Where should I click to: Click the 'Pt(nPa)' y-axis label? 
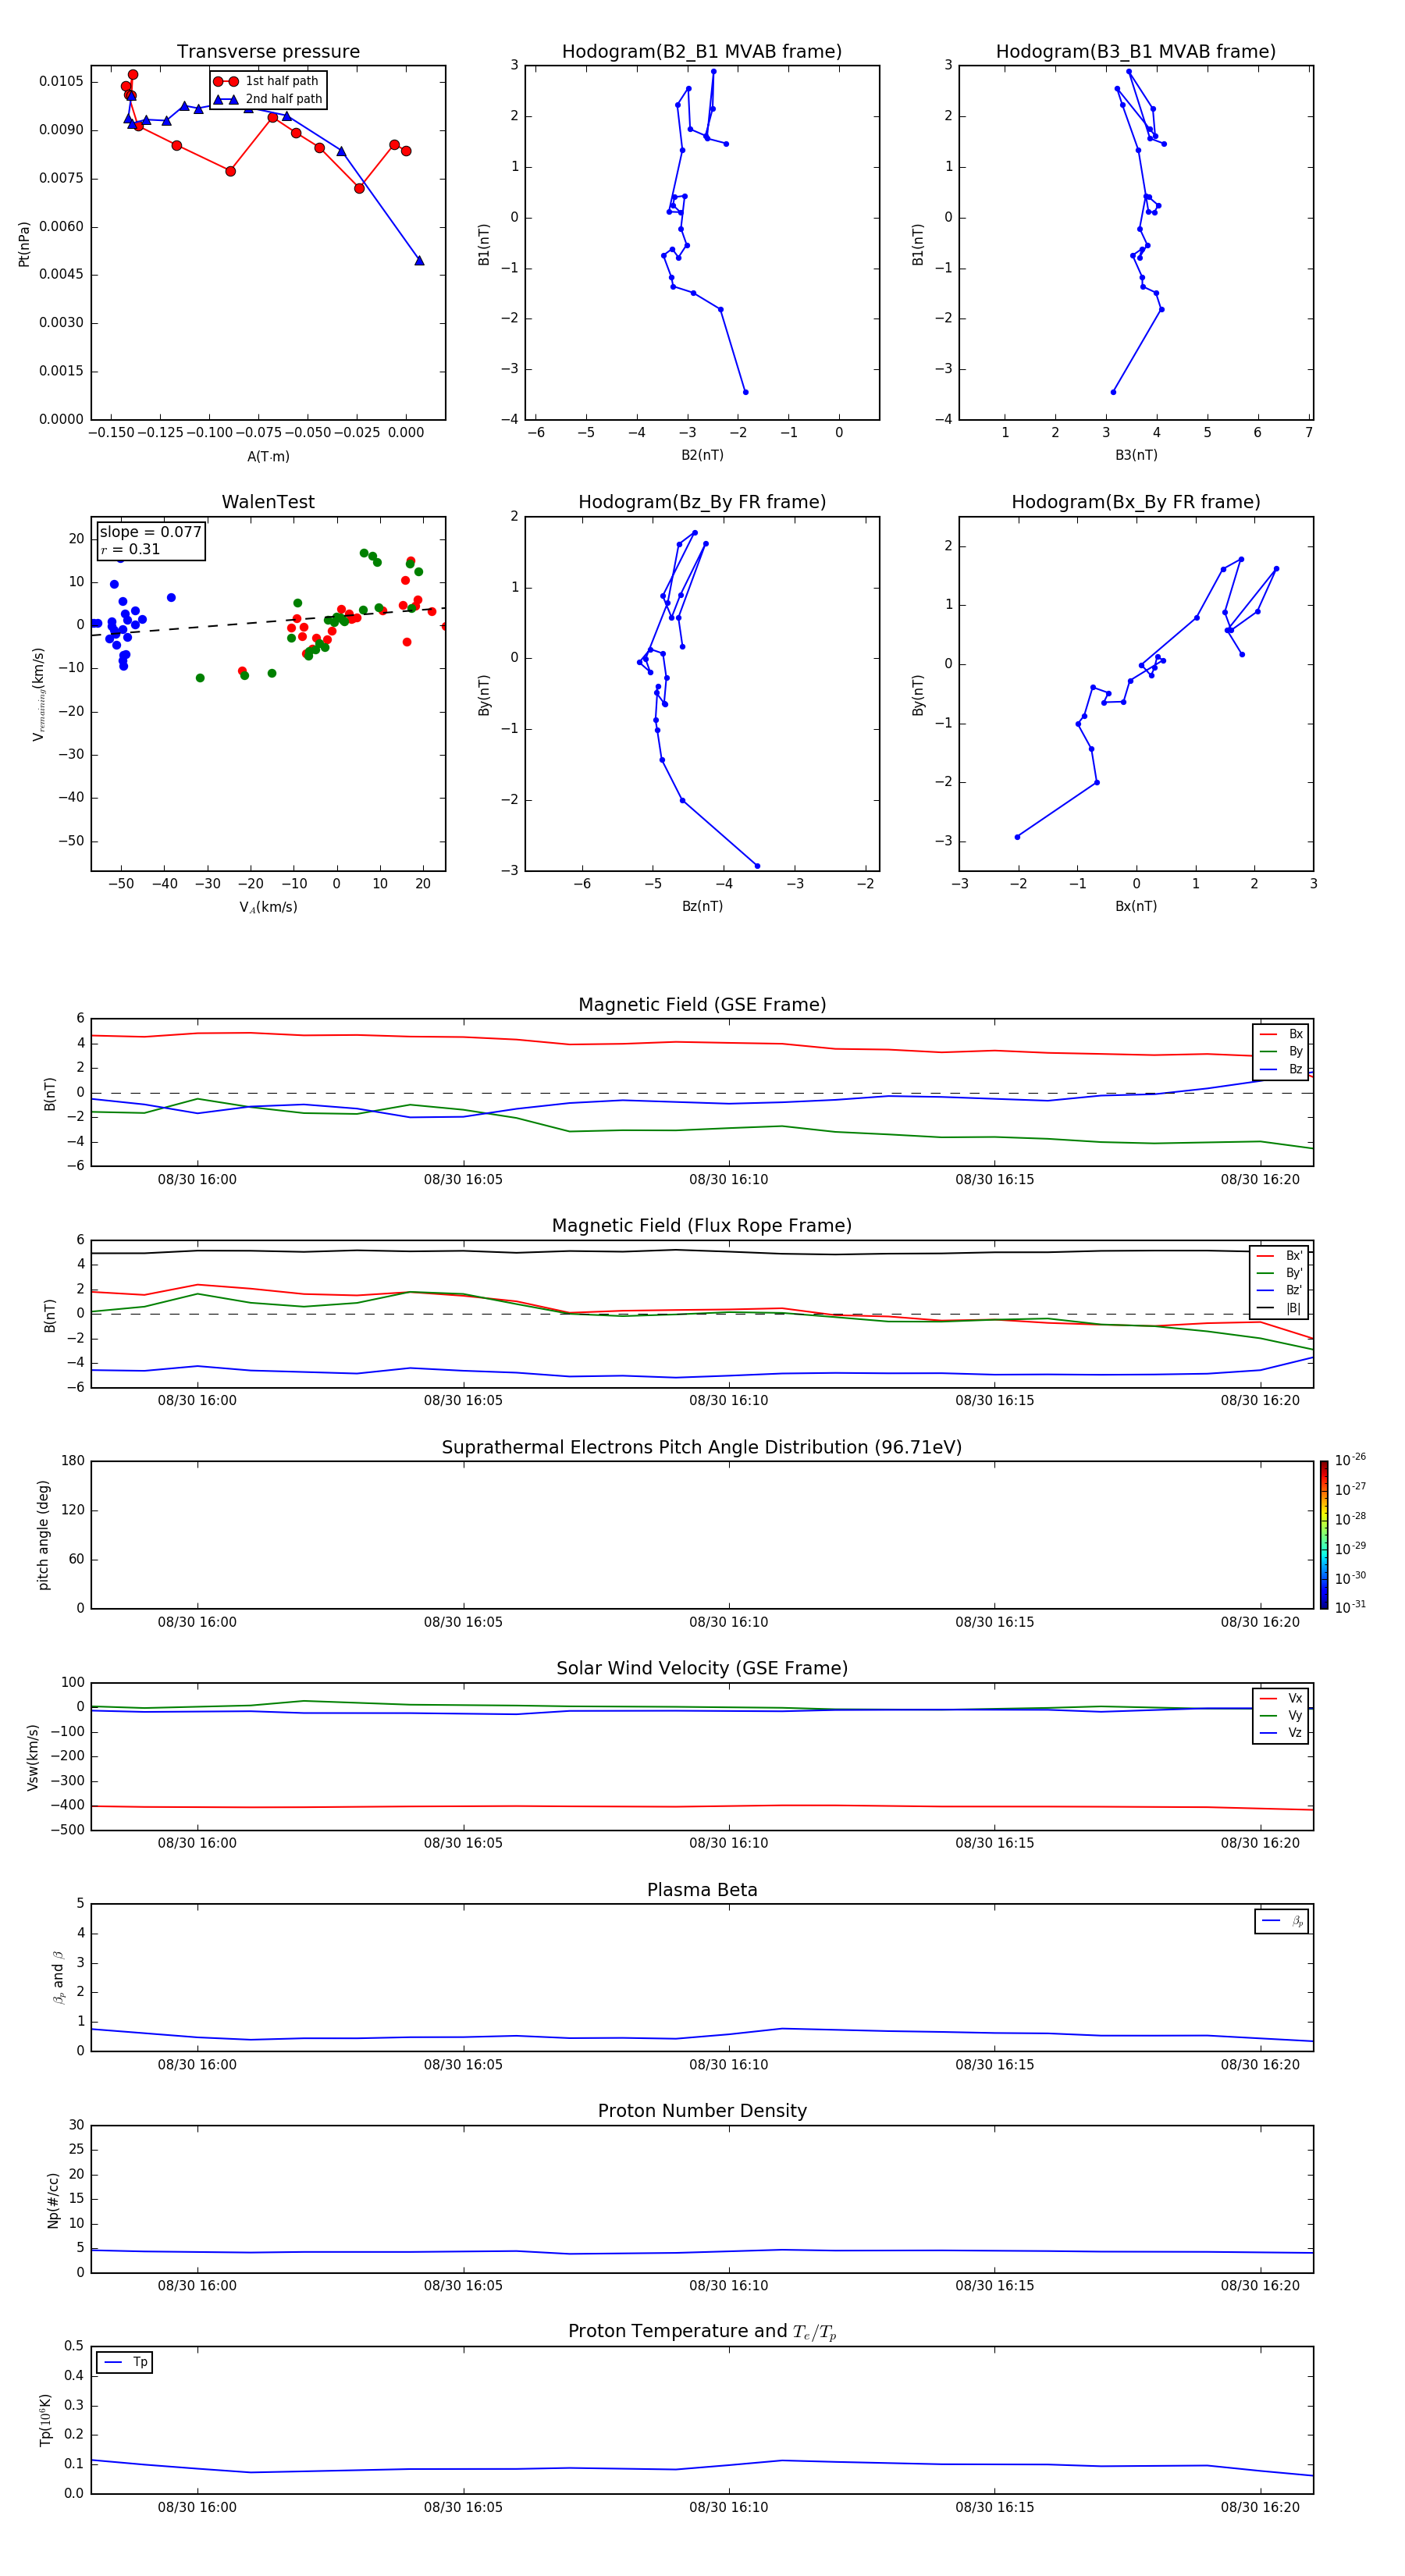coord(24,244)
